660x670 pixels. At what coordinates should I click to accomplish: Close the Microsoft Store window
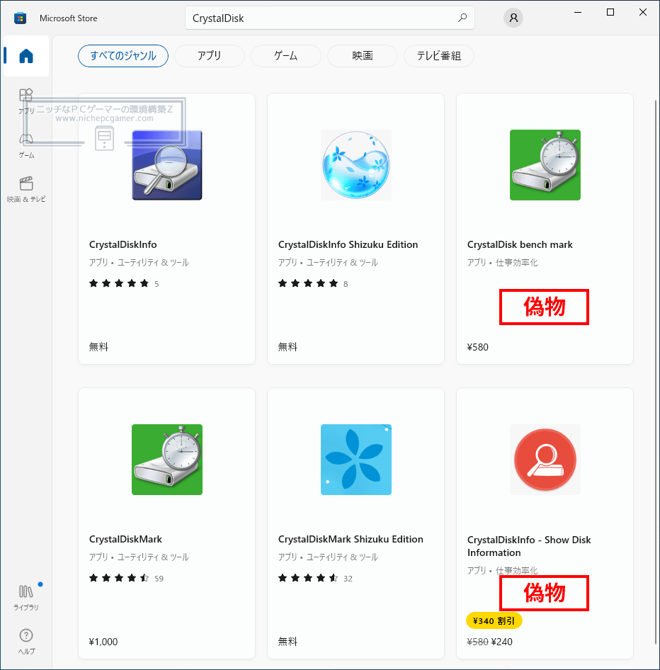pyautogui.click(x=643, y=12)
